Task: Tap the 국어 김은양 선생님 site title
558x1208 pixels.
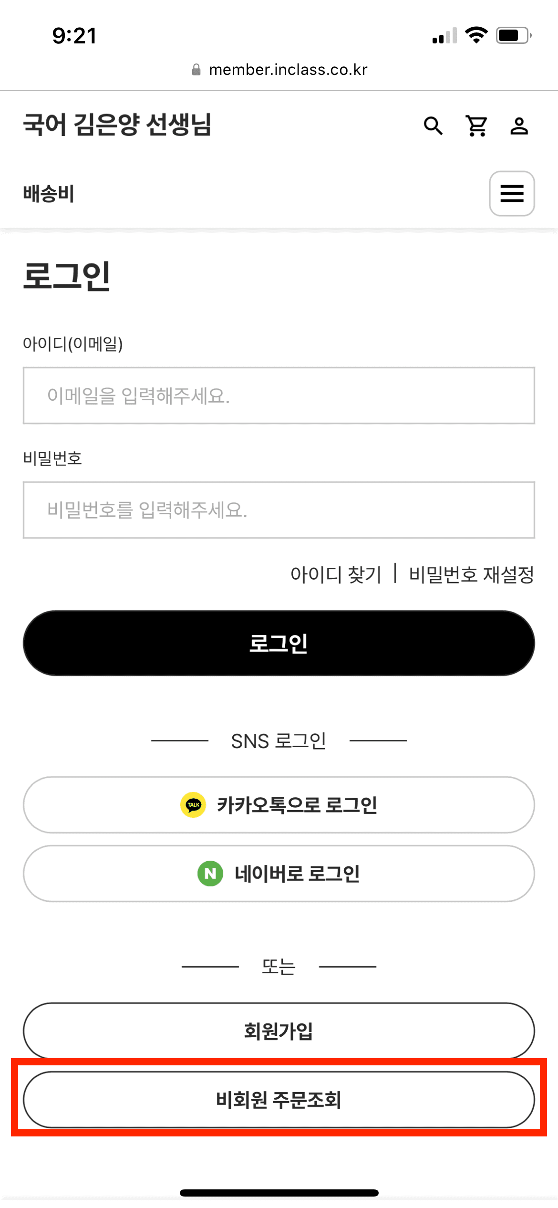Action: tap(117, 125)
